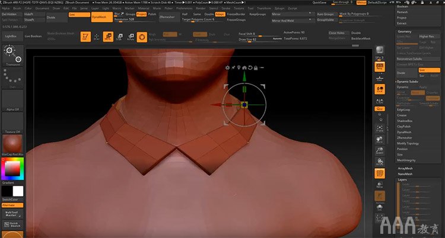Viewport: 445px width, 238px height.
Task: Click the viewport Rotate navigation icon
Action: pyautogui.click(x=380, y=162)
